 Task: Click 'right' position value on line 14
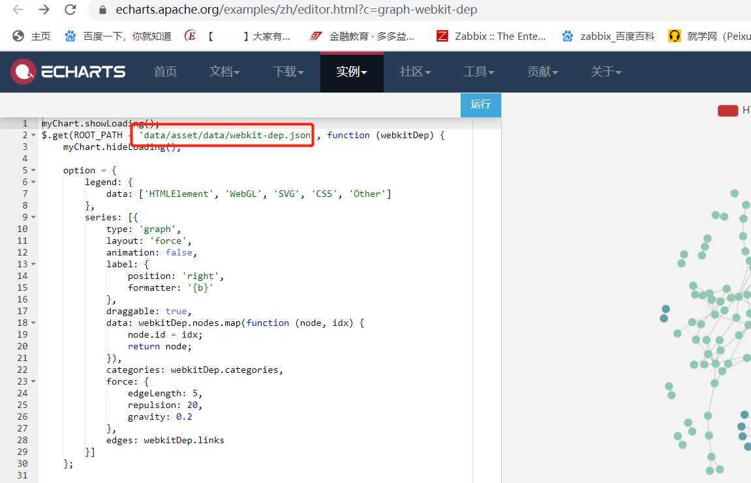(200, 276)
